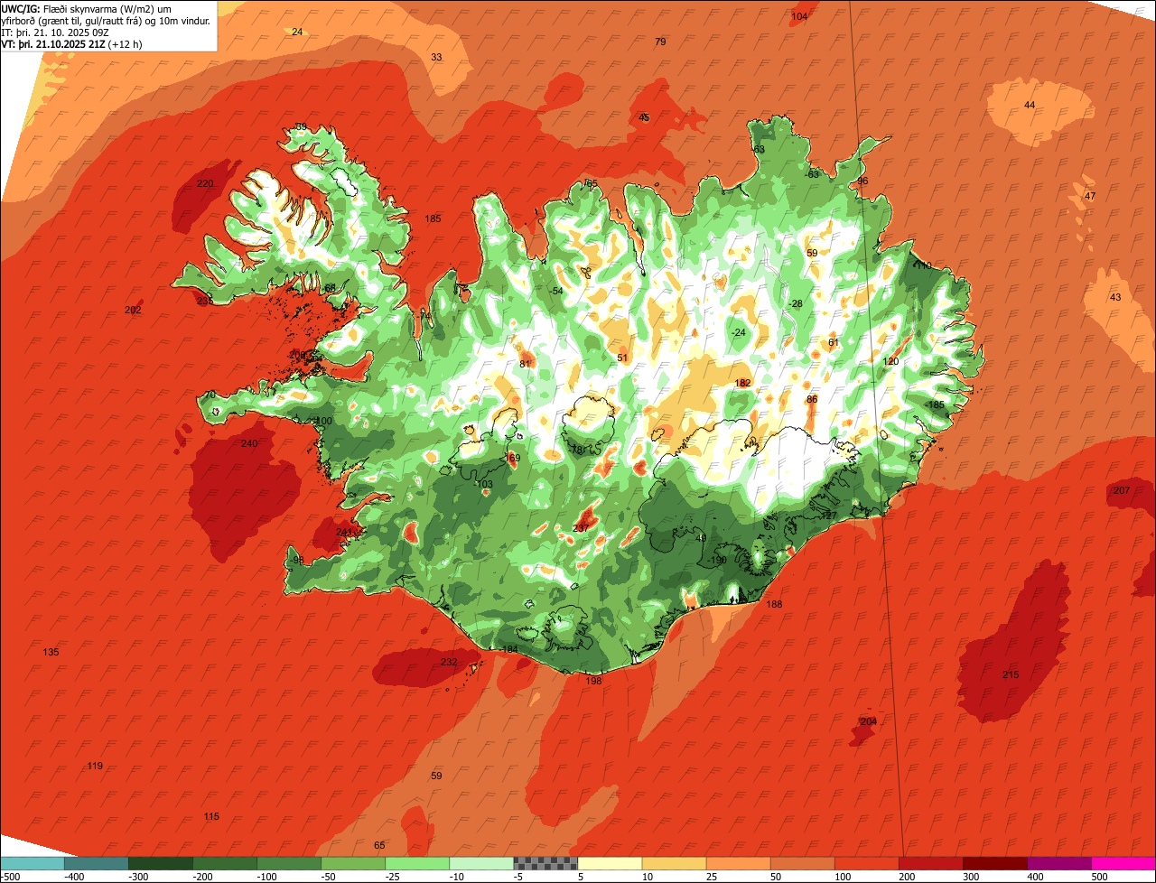Screen dimensions: 1156x883
Task: Click the sea value 220 off Westfjords
Action: pyautogui.click(x=205, y=183)
